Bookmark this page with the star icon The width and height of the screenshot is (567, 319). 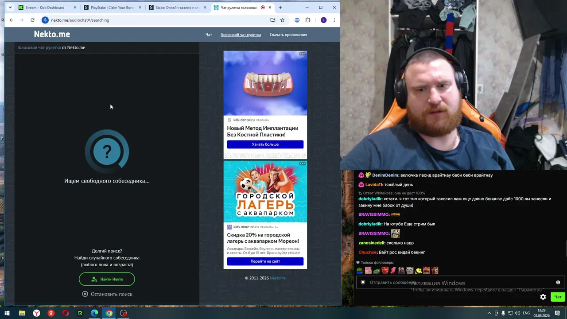282,20
